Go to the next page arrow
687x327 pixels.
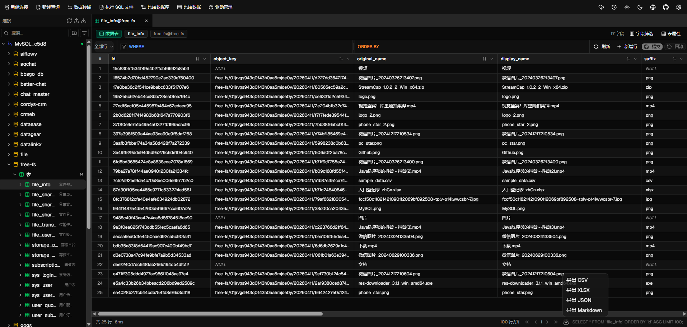coord(547,322)
